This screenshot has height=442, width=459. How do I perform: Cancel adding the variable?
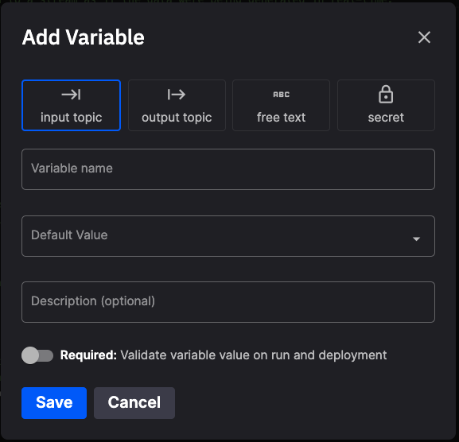(134, 403)
